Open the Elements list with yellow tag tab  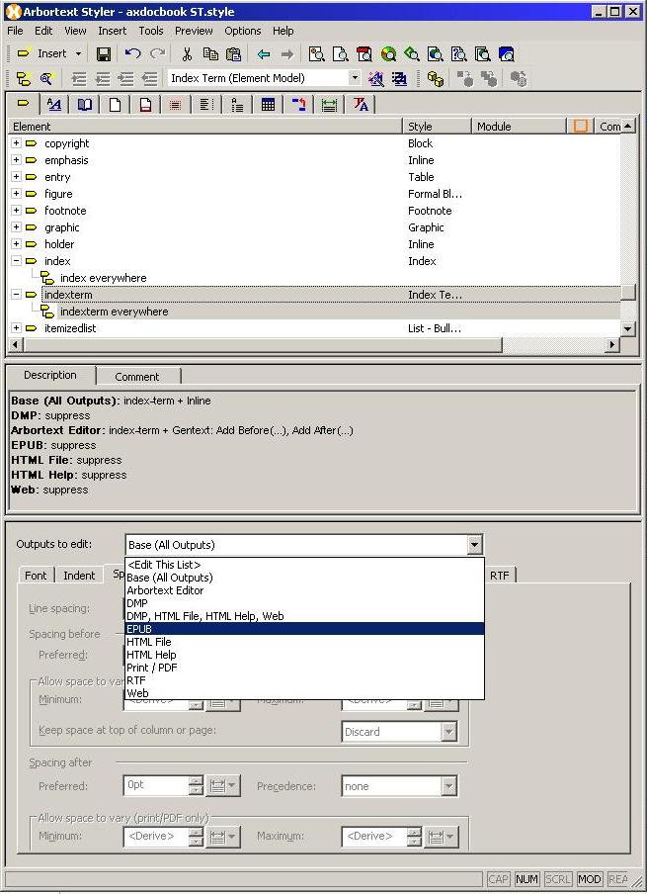[x=23, y=104]
